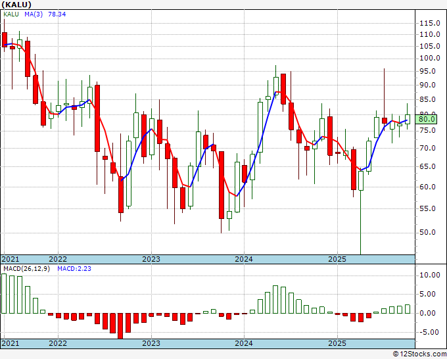Click the 65.0 price axis label

coord(428,166)
